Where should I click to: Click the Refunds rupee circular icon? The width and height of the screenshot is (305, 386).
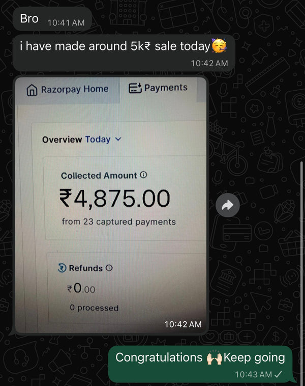pyautogui.click(x=62, y=268)
